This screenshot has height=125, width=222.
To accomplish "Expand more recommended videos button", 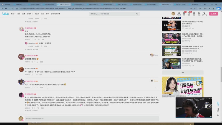I will click(x=183, y=72).
